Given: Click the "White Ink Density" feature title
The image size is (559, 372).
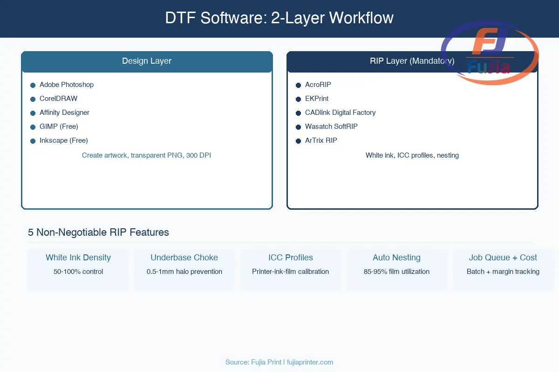Looking at the screenshot, I should coord(78,258).
